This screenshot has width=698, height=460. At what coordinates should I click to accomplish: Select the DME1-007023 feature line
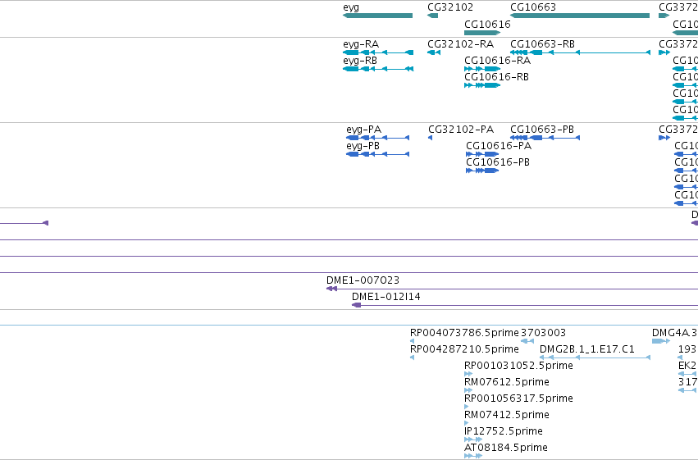(x=512, y=289)
